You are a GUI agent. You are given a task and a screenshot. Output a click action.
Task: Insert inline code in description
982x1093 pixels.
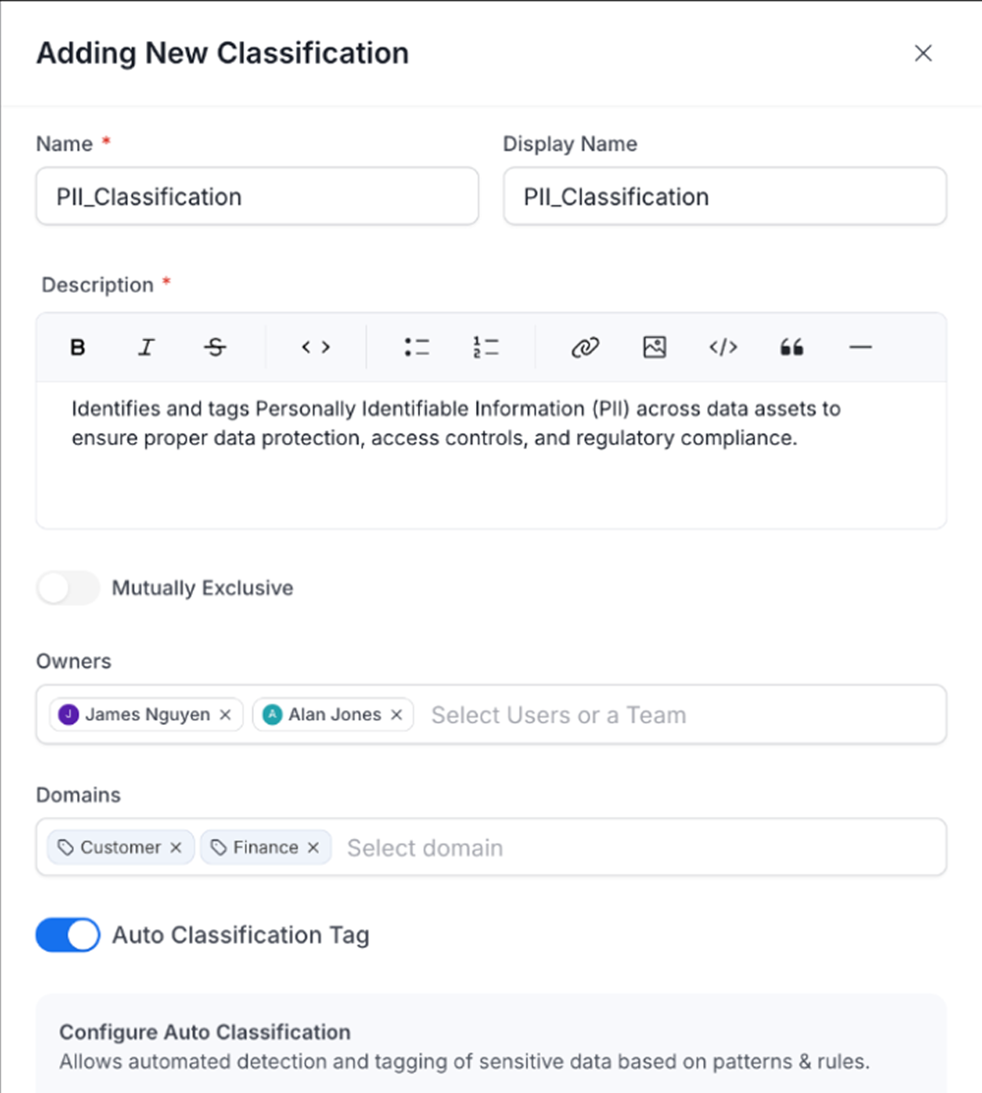click(x=315, y=347)
